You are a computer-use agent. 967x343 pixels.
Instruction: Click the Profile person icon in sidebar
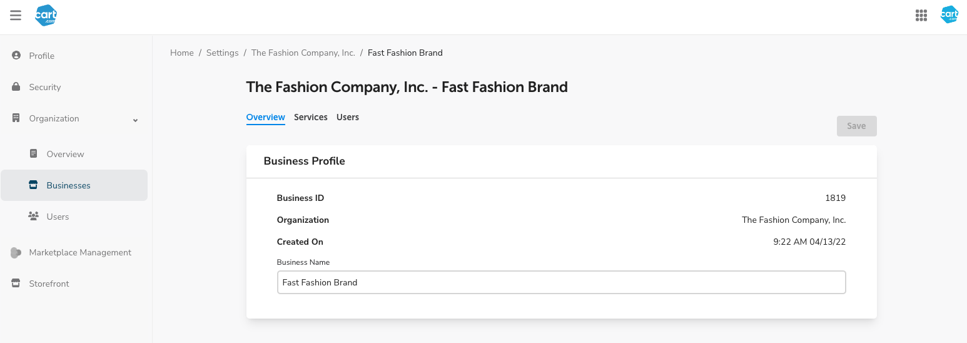[16, 56]
